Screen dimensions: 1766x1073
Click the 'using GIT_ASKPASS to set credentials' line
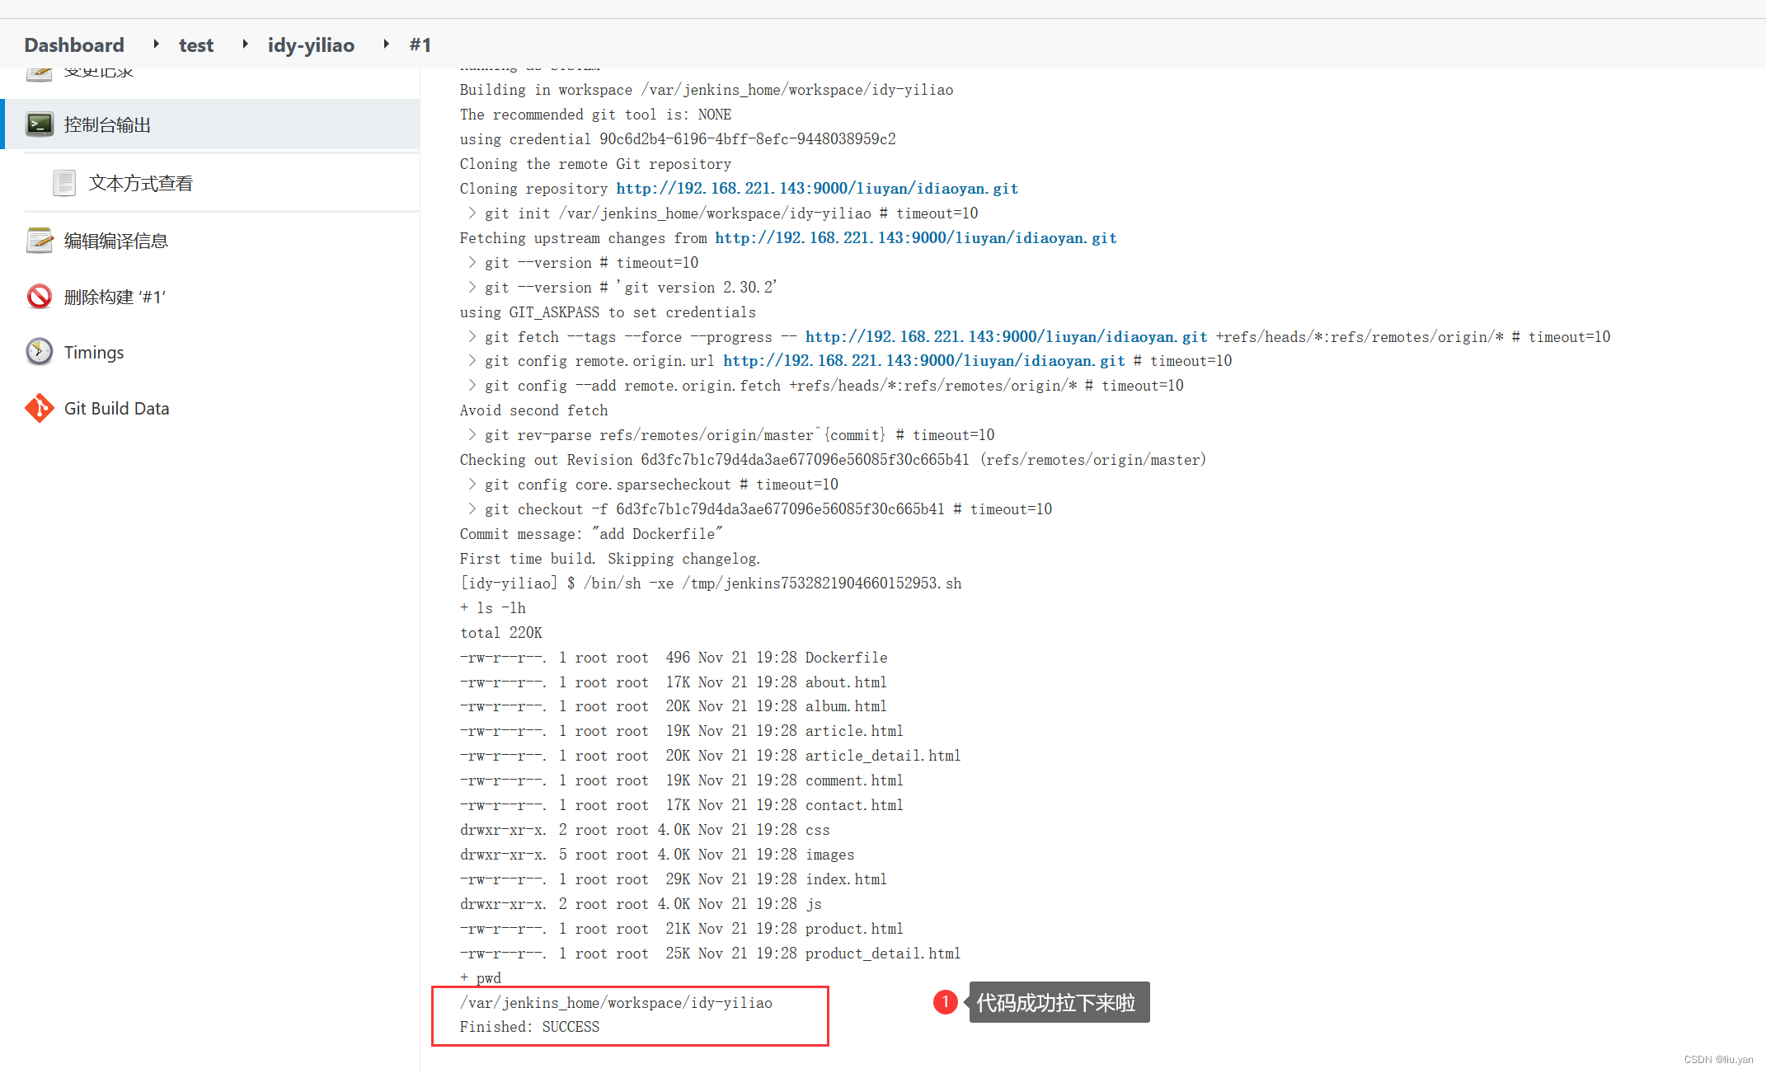click(x=608, y=312)
